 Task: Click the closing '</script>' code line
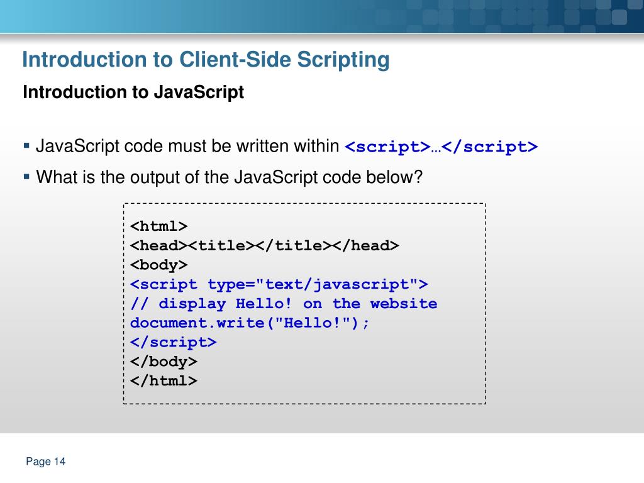pos(174,342)
